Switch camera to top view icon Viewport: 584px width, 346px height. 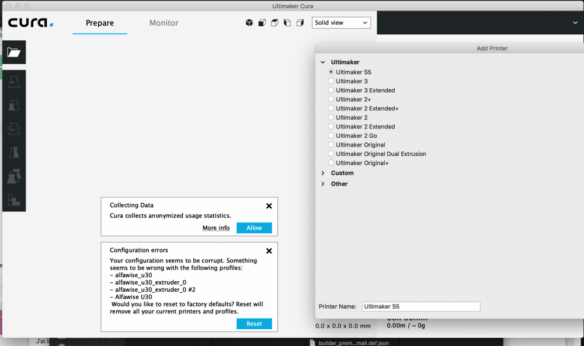click(274, 23)
